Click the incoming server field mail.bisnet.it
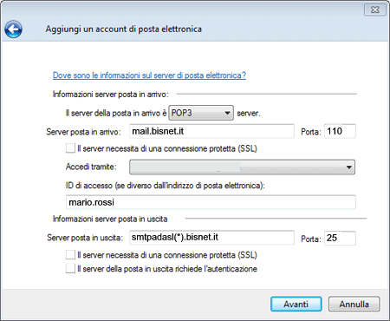The height and width of the screenshot is (321, 390). 211,131
